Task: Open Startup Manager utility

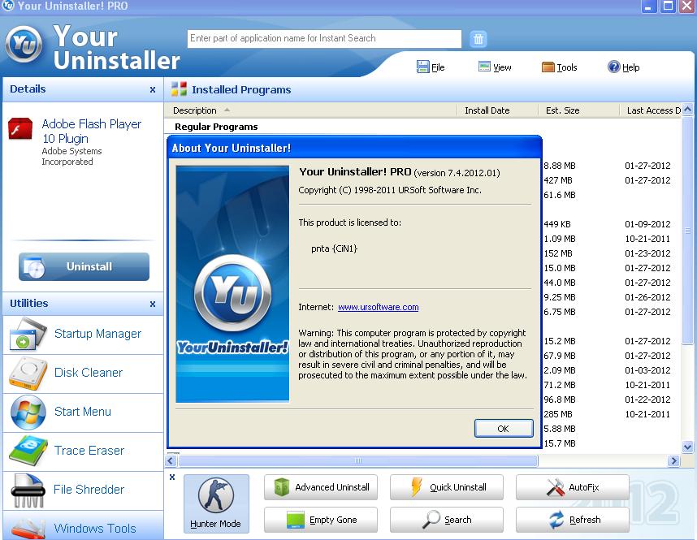Action: tap(83, 335)
